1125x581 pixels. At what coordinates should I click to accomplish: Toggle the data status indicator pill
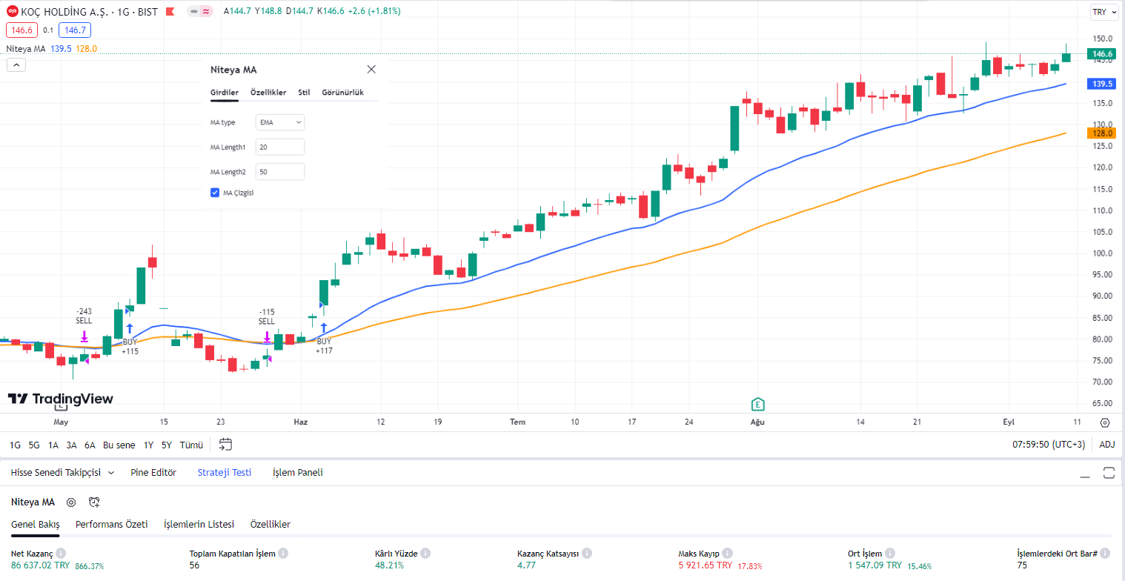point(199,12)
